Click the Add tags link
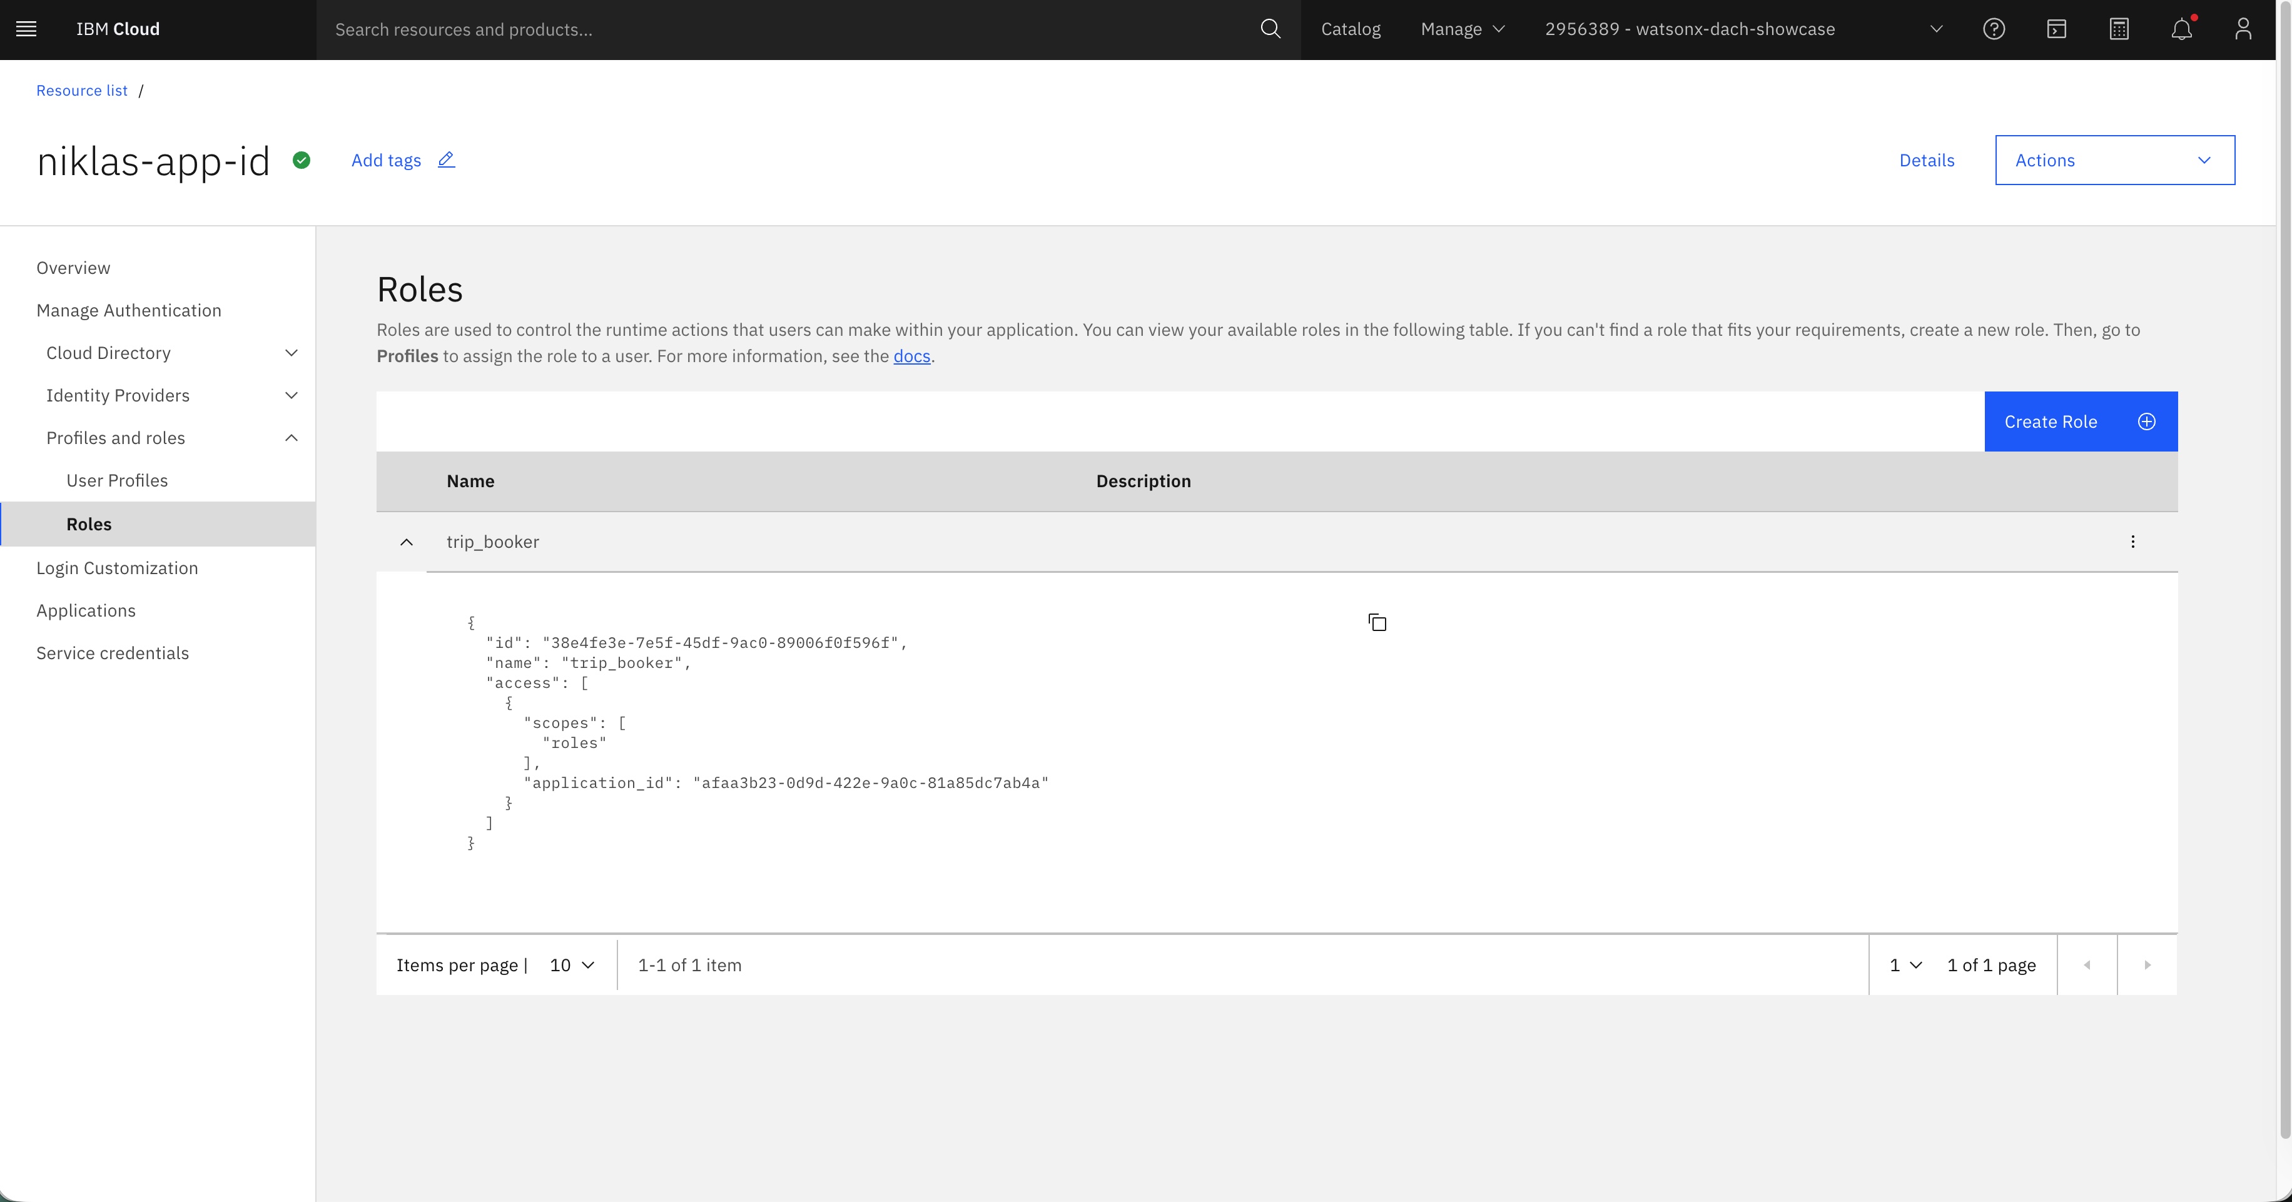Viewport: 2292px width, 1202px height. pos(386,160)
